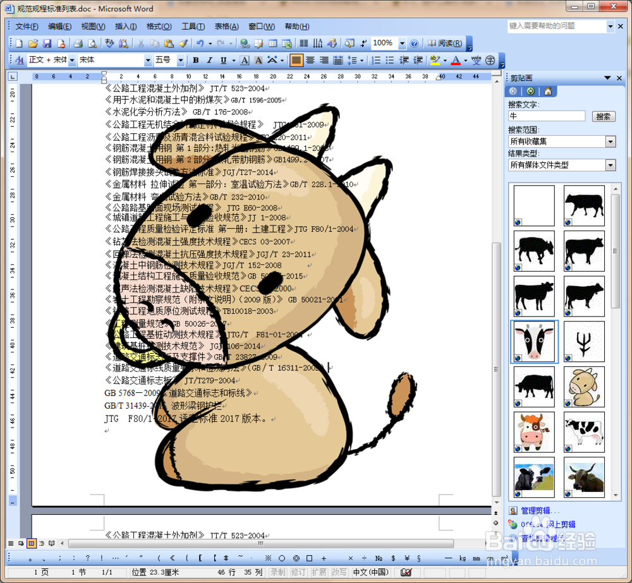632x583 pixels.
Task: Print the document
Action: click(x=78, y=43)
